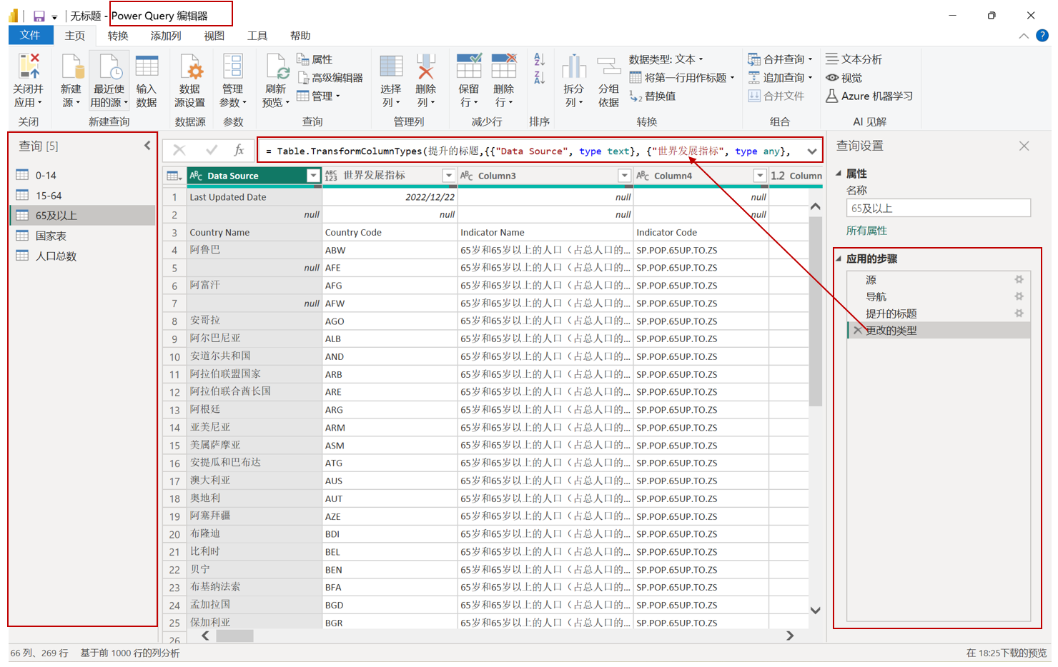Switch to the 转换 ribbon tab
This screenshot has width=1058, height=667.
[x=117, y=35]
